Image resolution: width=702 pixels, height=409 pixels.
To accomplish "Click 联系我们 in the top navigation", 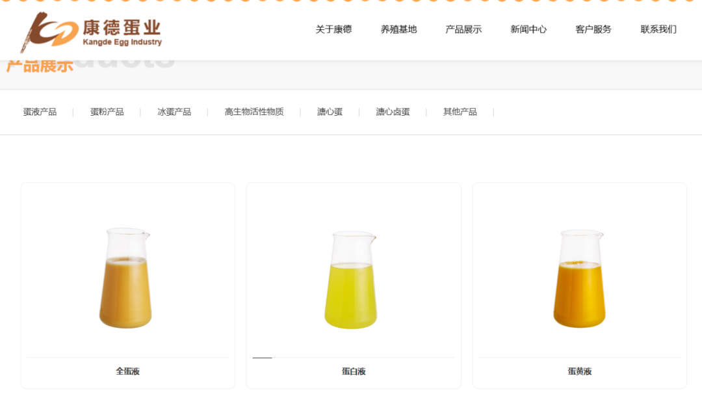I will click(x=658, y=29).
